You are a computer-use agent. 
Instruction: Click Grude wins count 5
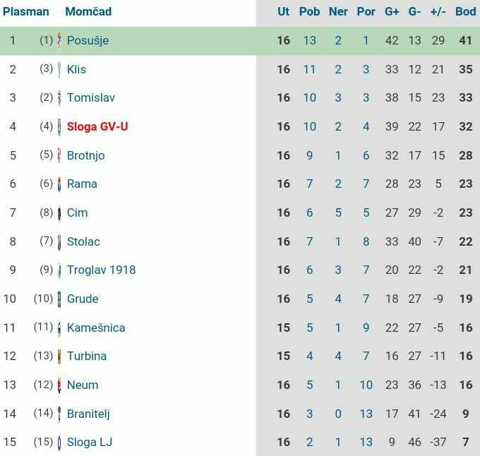pos(310,299)
